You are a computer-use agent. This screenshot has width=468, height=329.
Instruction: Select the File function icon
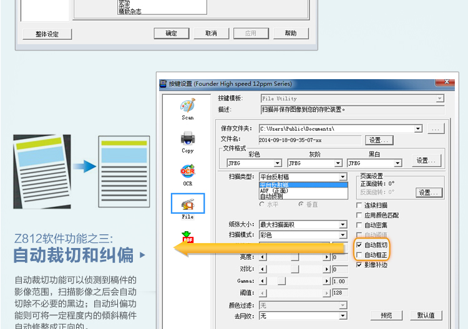click(188, 204)
